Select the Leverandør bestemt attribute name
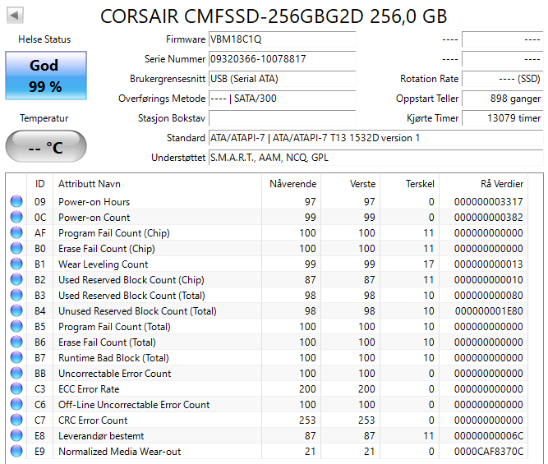The image size is (548, 464). coord(101,436)
